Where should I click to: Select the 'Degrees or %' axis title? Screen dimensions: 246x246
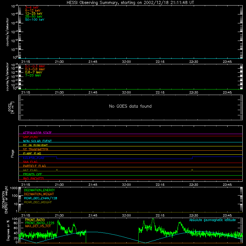pyautogui.click(x=8, y=230)
